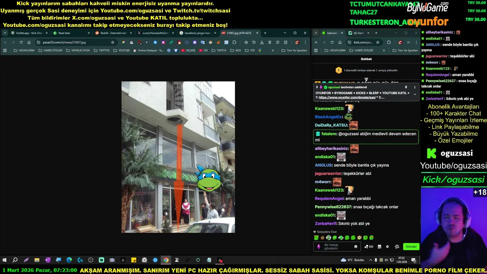Viewport: 487px width, 274px height.
Task: Open YAYINLIK OYUN bookmark folder
Action: (78, 50)
